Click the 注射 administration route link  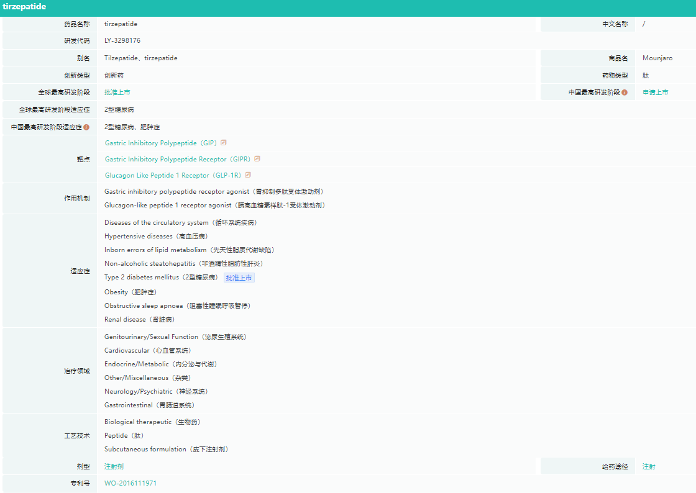(649, 466)
